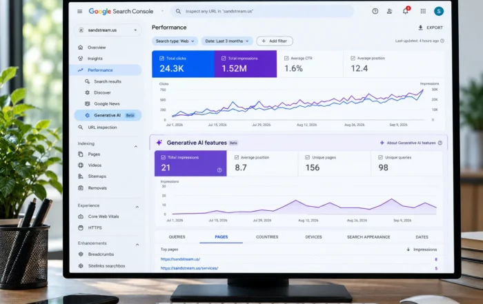Open the hamburger navigation menu
The image size is (483, 304).
point(80,12)
